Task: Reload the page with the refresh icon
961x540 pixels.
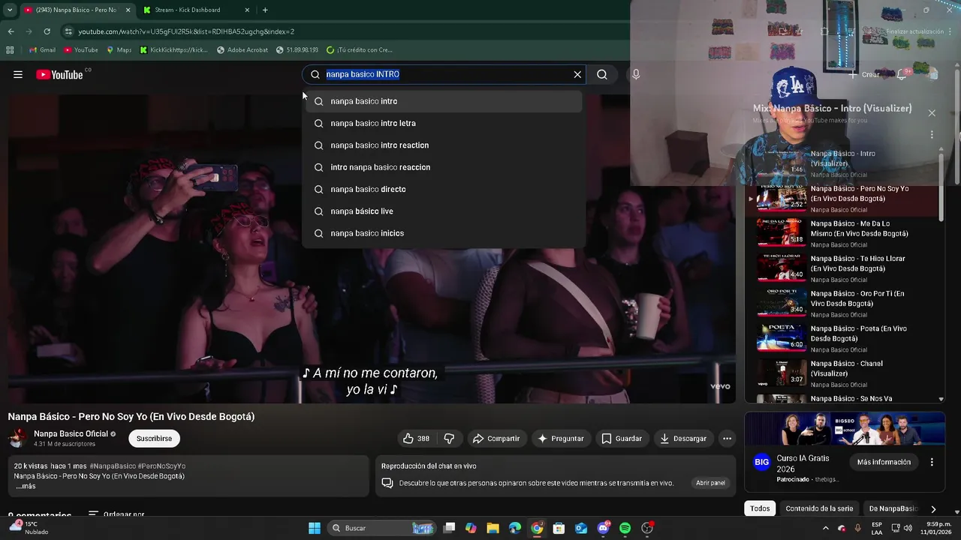Action: 47,31
